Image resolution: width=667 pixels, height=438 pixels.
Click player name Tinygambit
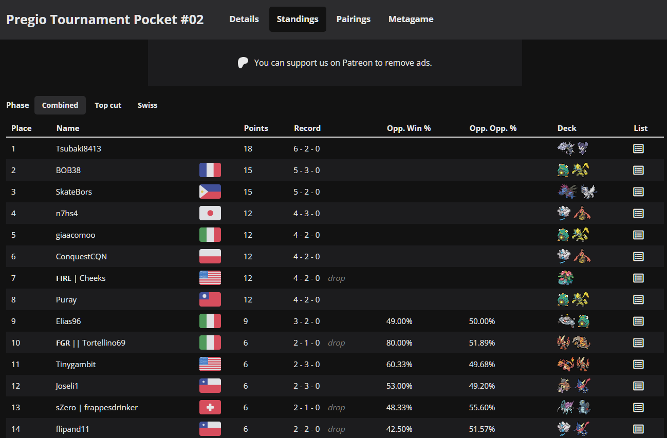(x=76, y=365)
